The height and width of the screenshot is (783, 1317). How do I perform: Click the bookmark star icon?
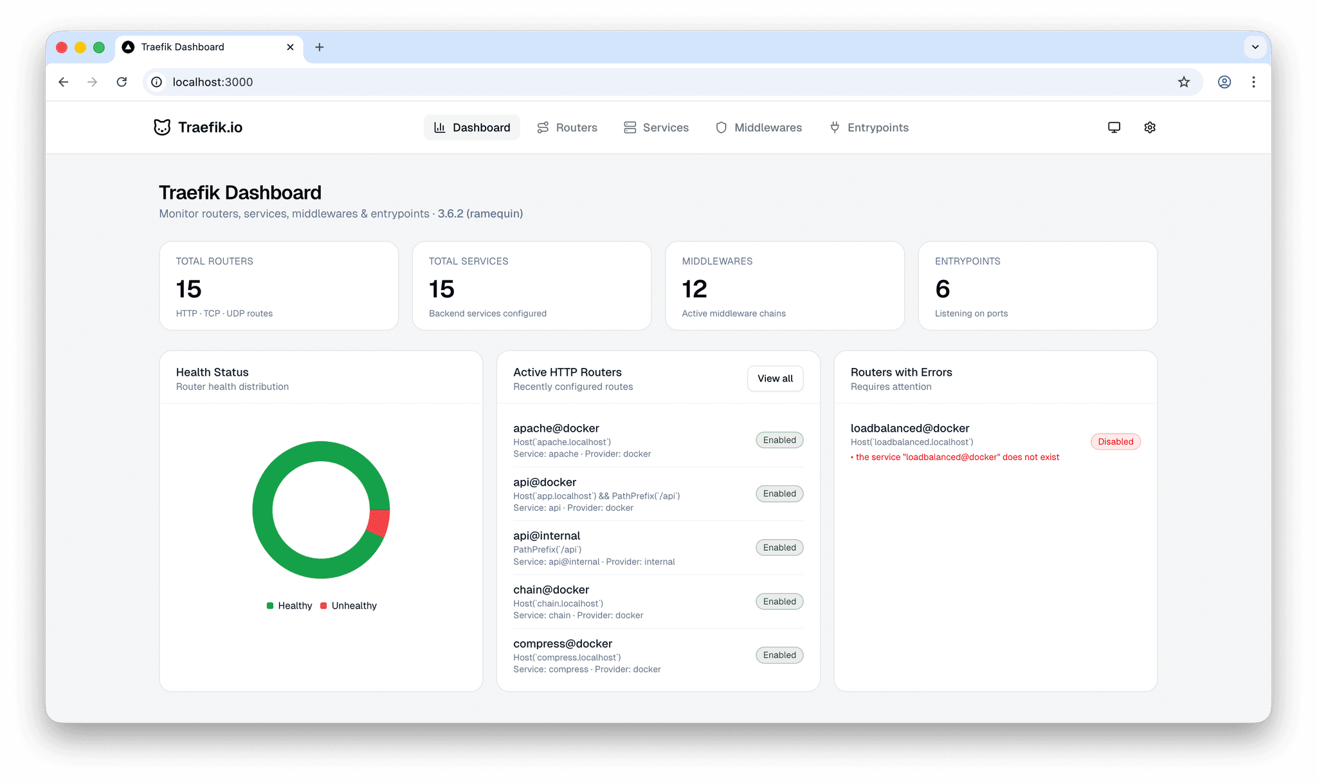coord(1184,82)
